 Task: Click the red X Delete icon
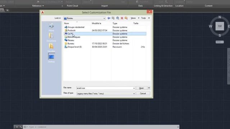122,18
